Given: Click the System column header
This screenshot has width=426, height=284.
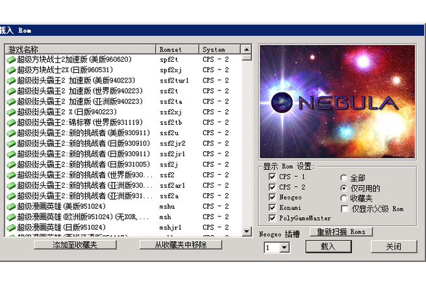Looking at the screenshot, I should point(219,49).
